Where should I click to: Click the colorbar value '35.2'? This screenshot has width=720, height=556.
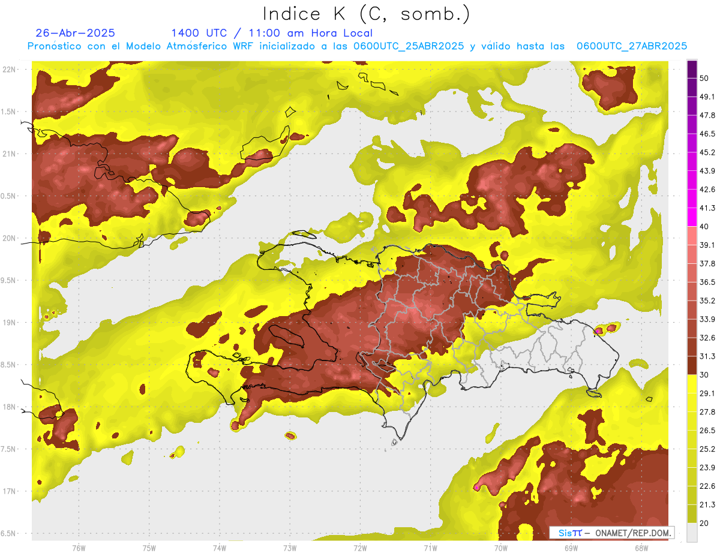pos(707,300)
